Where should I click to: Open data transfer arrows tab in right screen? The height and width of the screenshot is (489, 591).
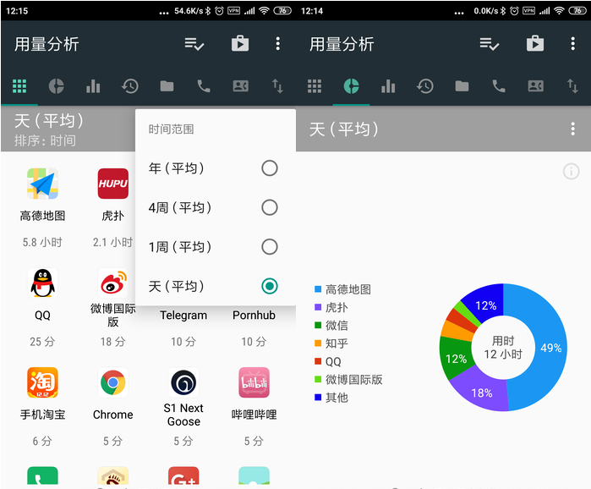point(572,86)
